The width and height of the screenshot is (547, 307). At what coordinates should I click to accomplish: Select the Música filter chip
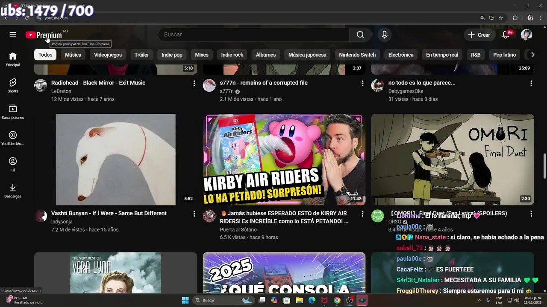coord(73,55)
